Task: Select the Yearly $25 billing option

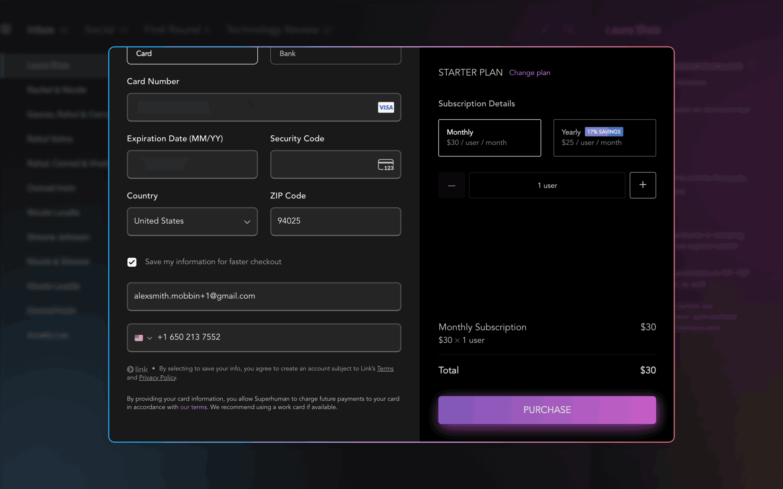Action: (x=604, y=138)
